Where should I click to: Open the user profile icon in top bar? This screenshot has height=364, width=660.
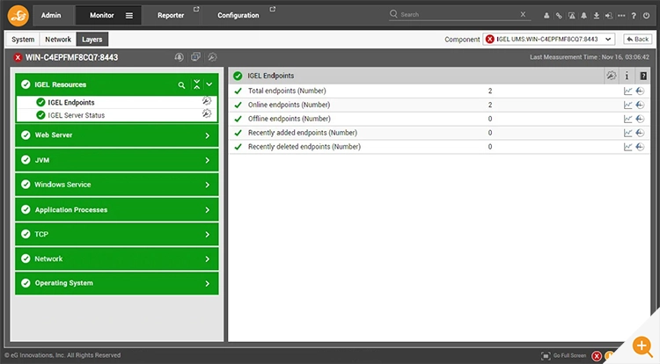(x=546, y=16)
